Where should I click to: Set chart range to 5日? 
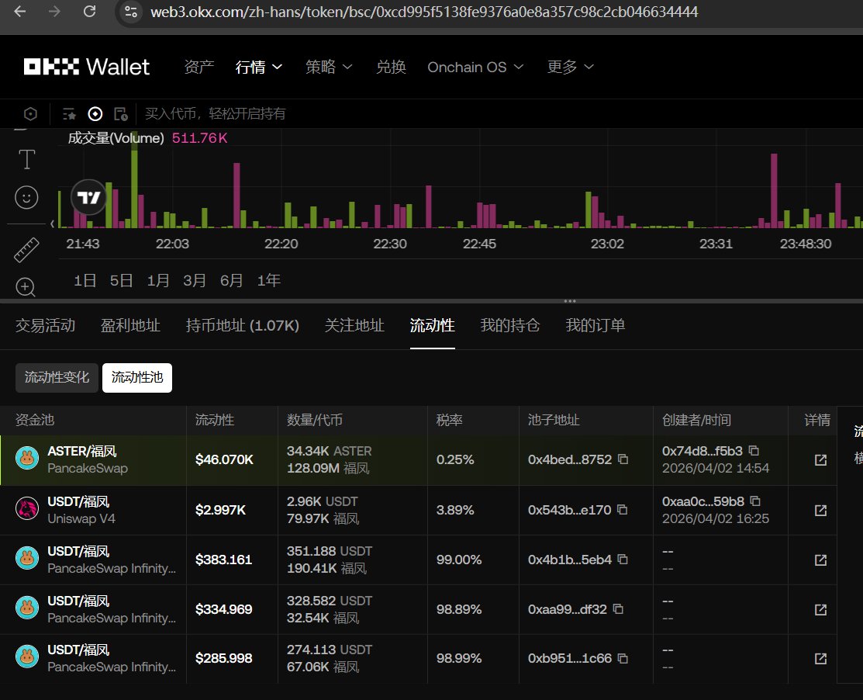pos(121,281)
